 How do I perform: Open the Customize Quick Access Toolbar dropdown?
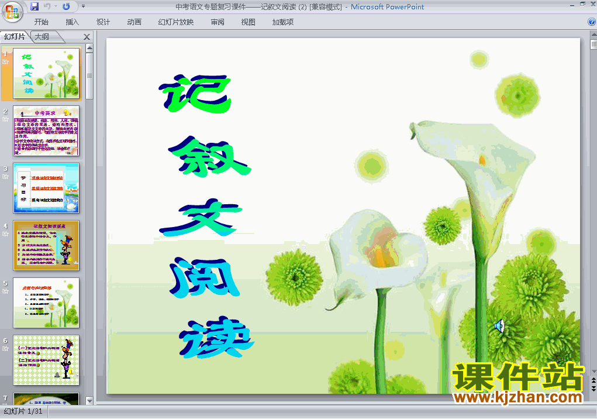pyautogui.click(x=83, y=6)
